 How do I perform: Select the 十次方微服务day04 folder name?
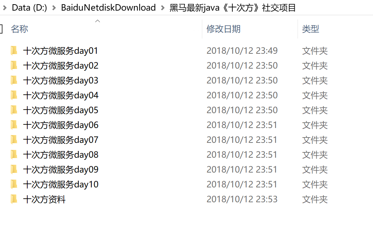tap(61, 95)
